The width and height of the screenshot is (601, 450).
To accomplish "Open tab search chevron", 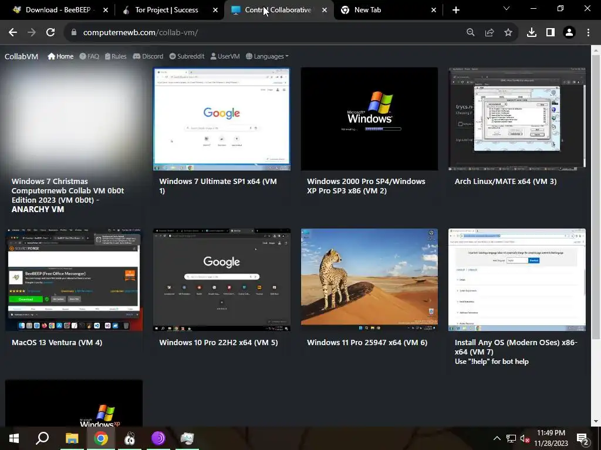I will (x=507, y=8).
